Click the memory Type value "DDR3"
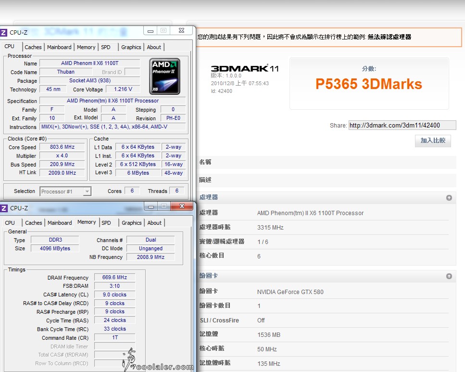Screen dimensions: 465x372 tap(55, 240)
